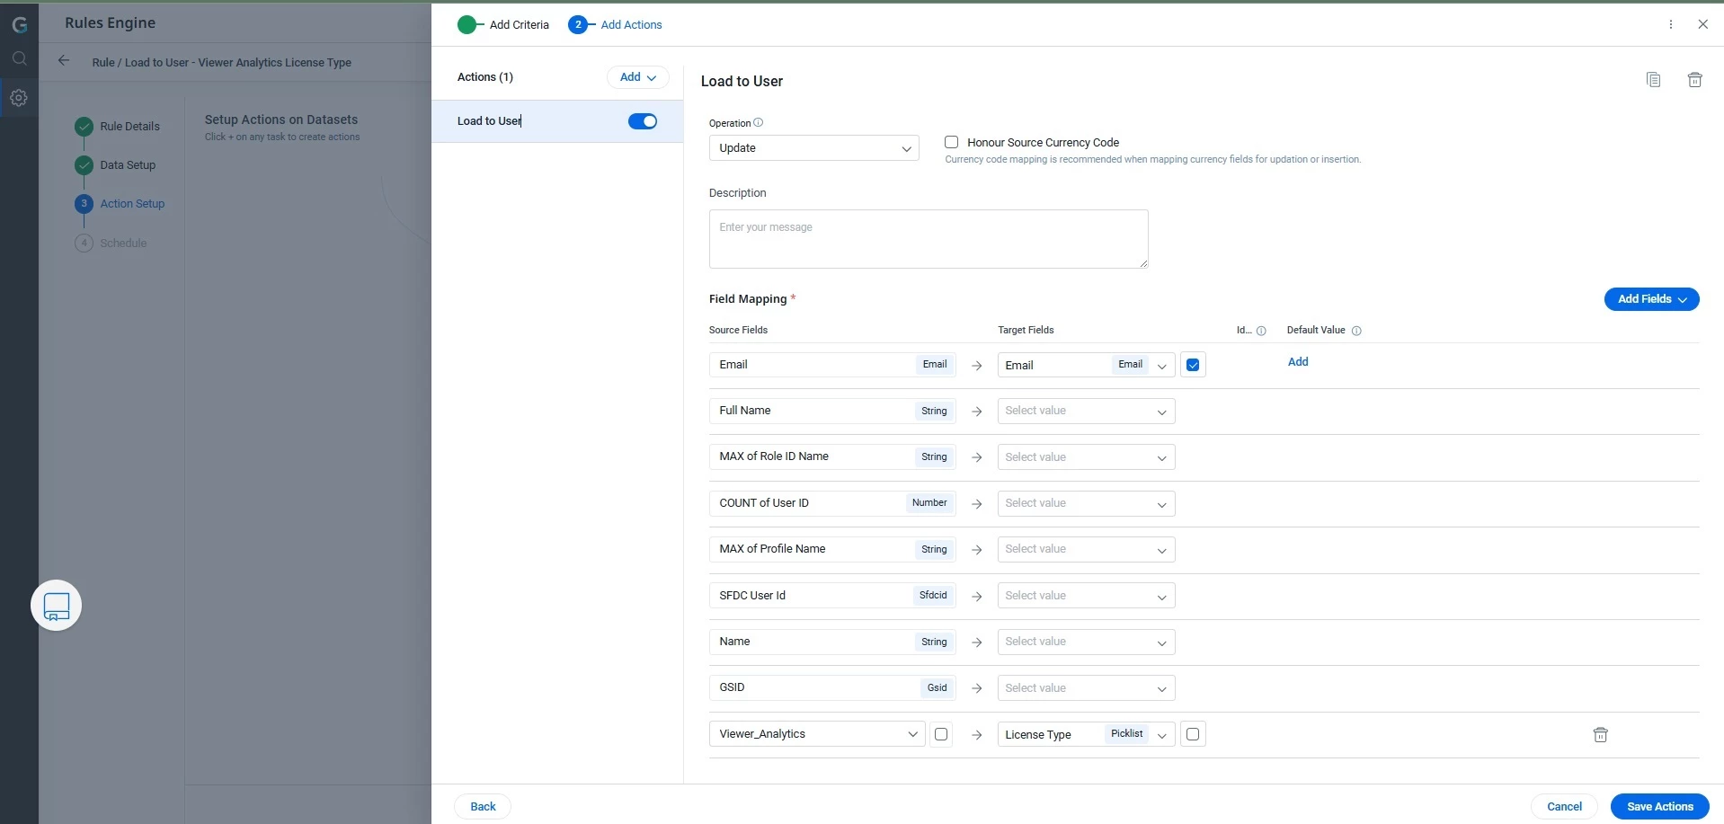Click the Full Name source field
The image size is (1724, 824).
click(x=832, y=412)
